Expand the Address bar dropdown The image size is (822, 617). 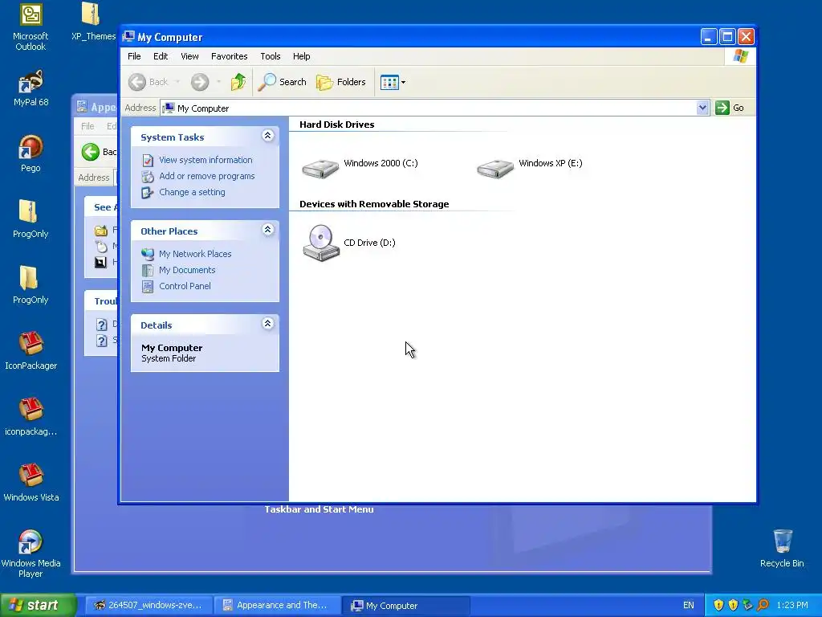(x=702, y=108)
